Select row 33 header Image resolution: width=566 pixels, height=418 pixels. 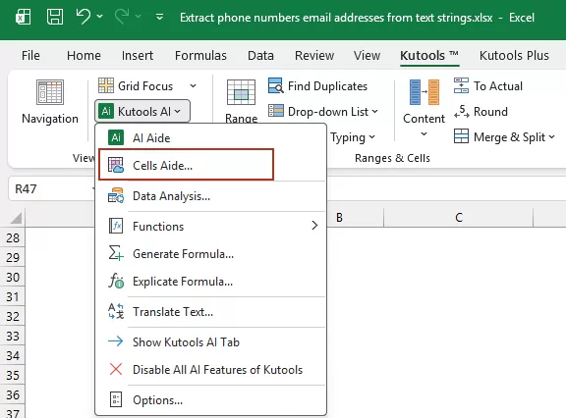click(13, 336)
